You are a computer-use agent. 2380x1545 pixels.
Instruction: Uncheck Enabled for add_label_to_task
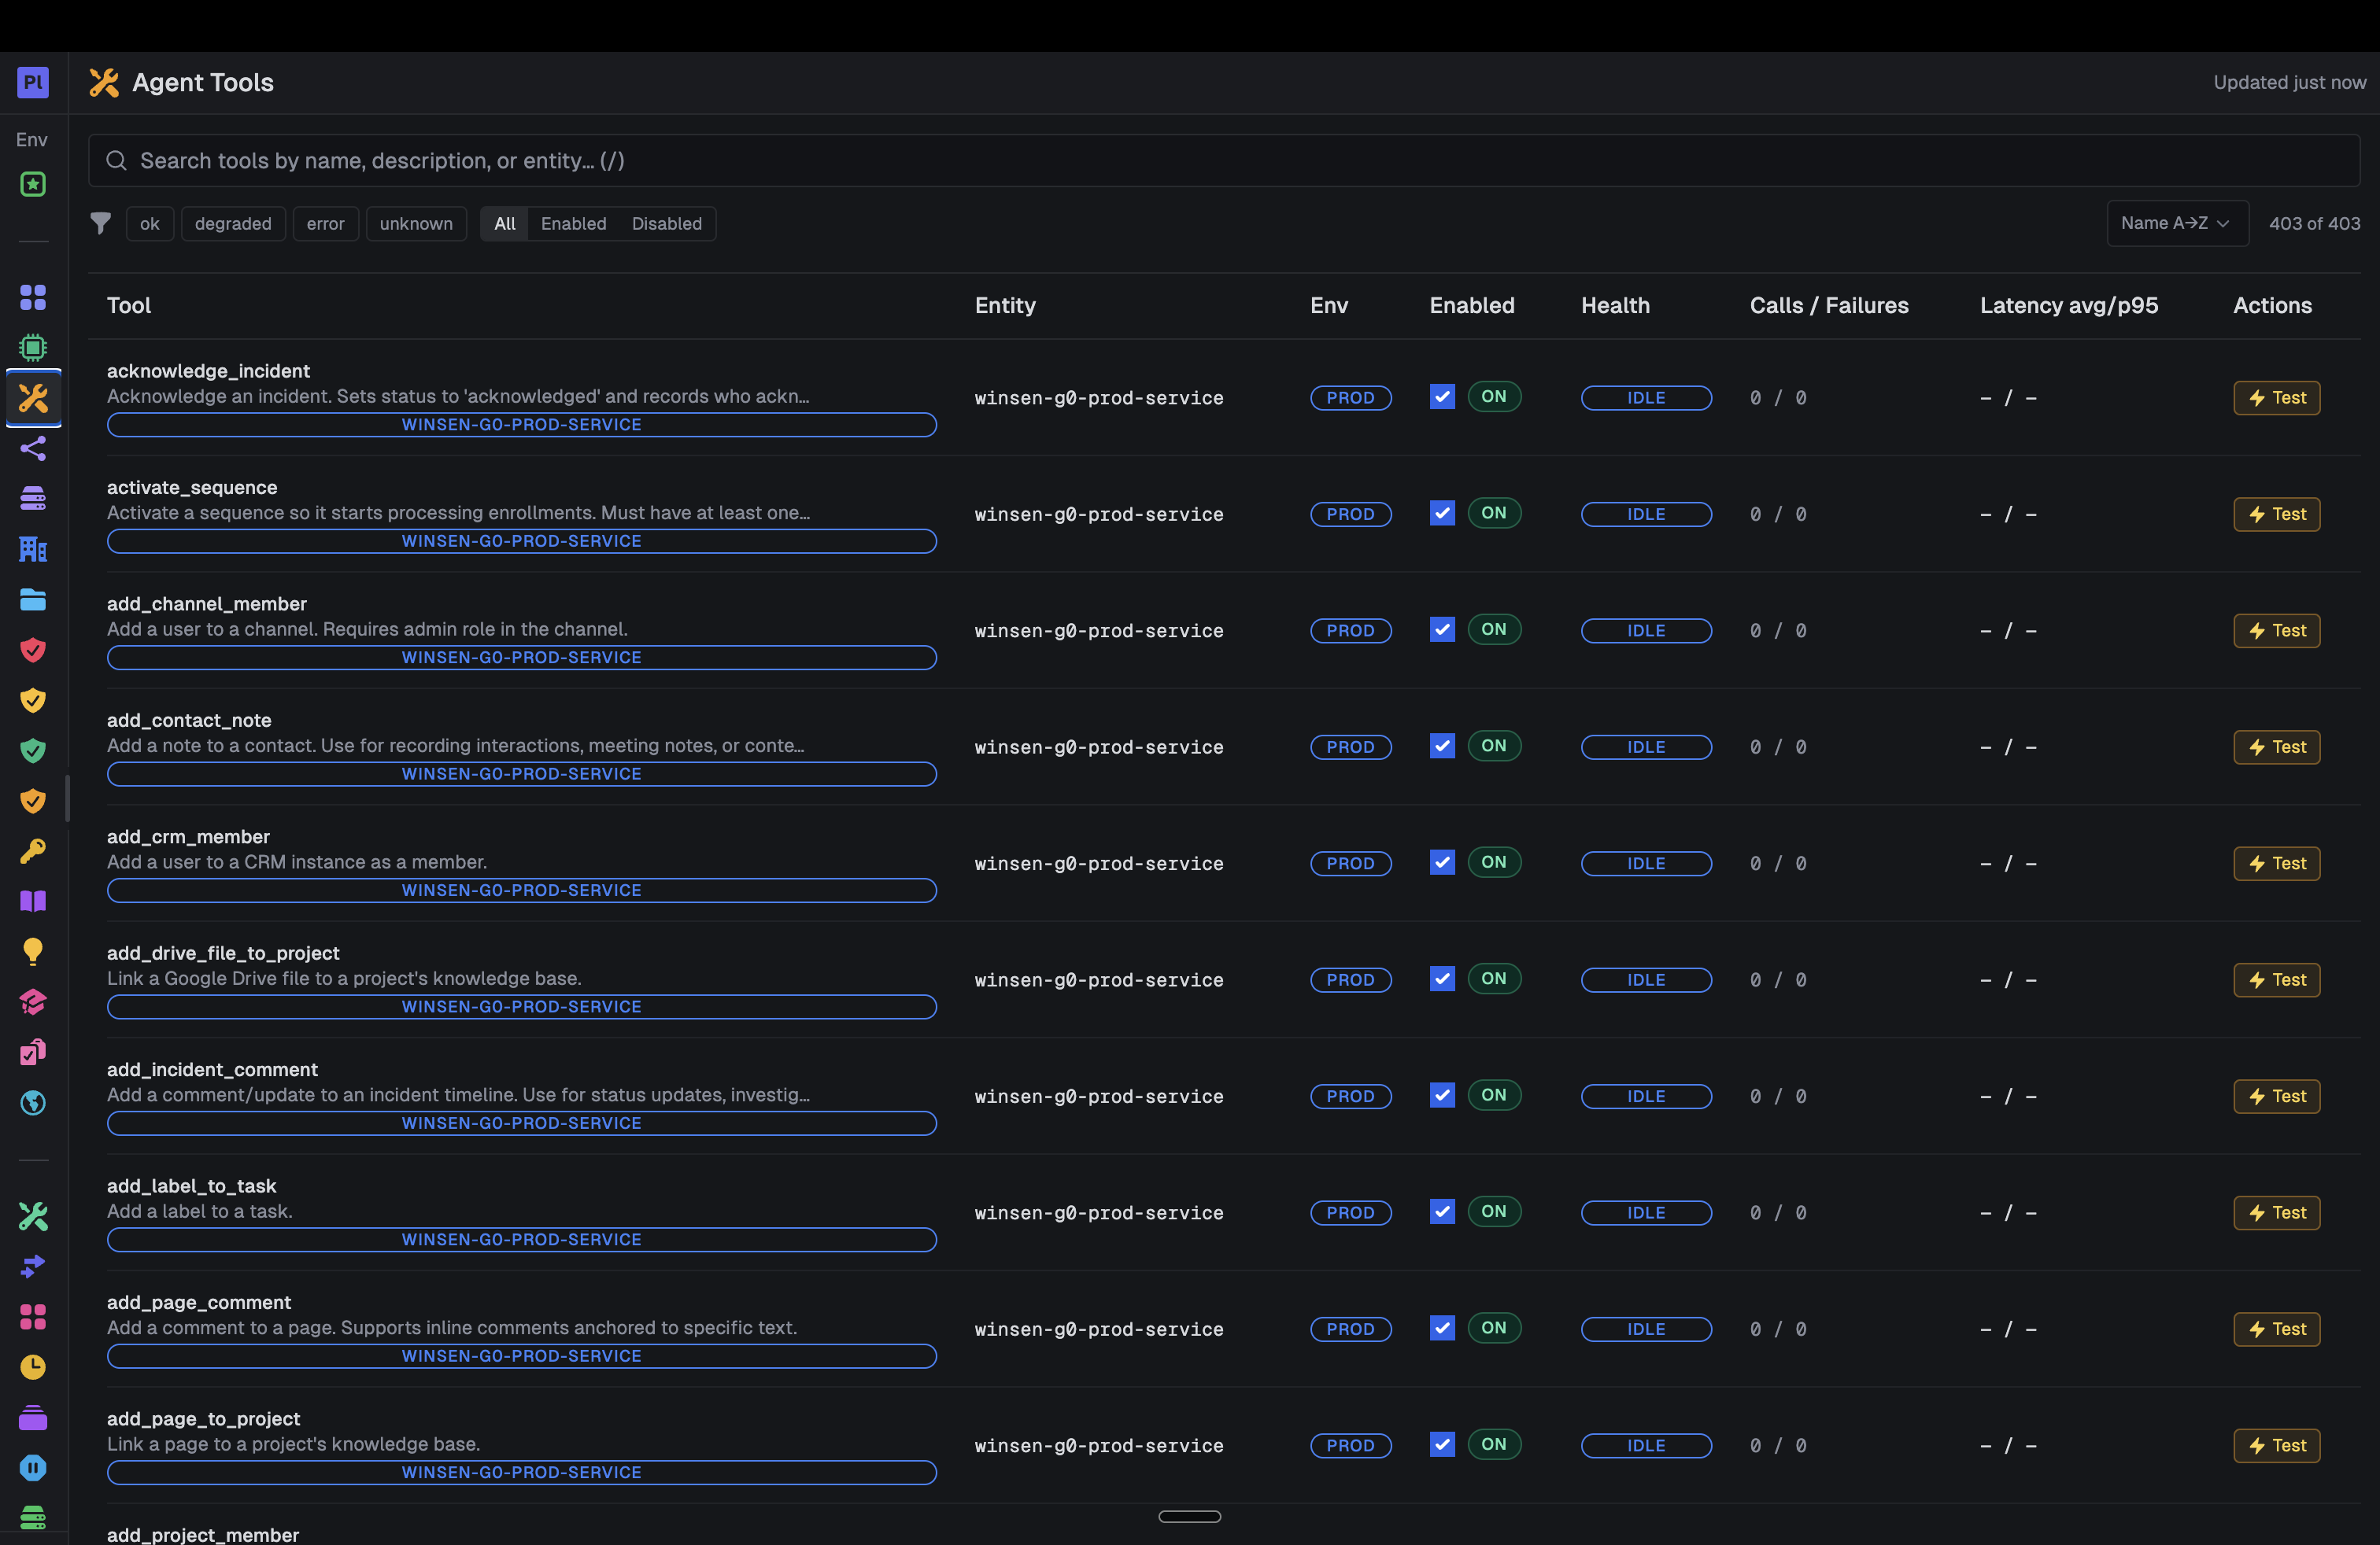tap(1442, 1212)
